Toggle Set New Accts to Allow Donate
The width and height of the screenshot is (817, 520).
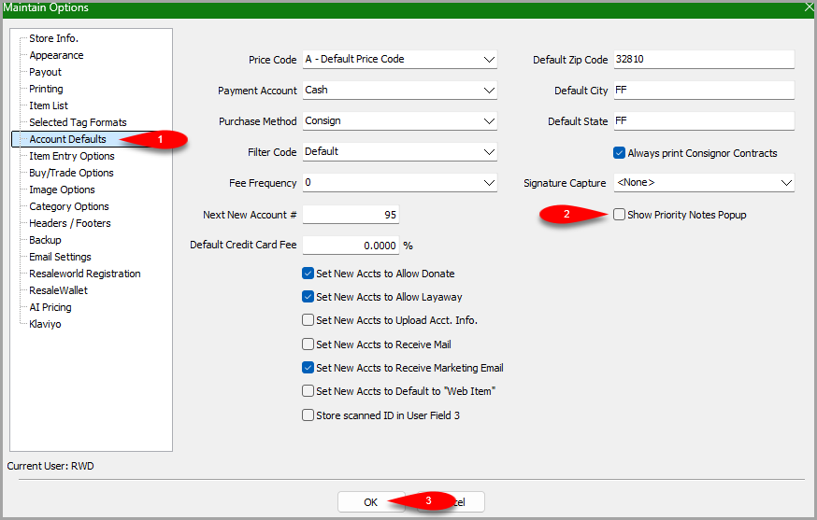point(308,274)
